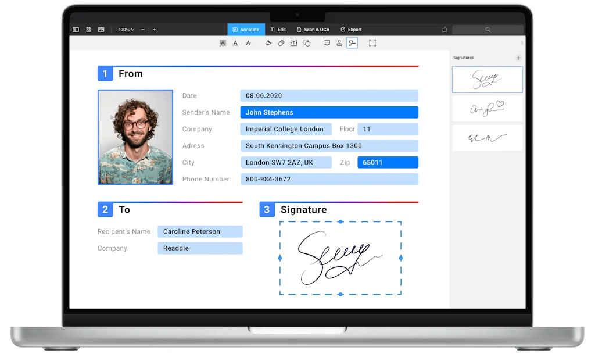595x354 pixels.
Task: Select the Stamp tool
Action: point(339,42)
